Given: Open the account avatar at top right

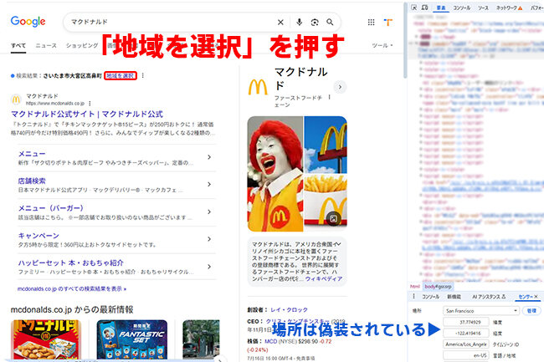Looking at the screenshot, I should [x=388, y=23].
